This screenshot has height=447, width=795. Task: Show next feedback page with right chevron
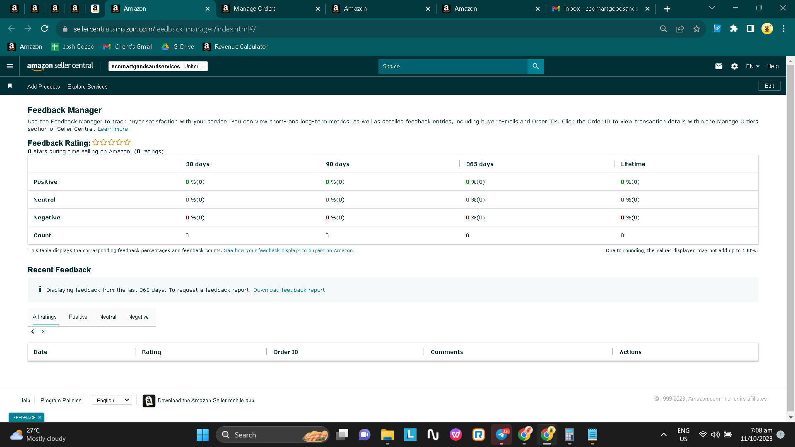pos(43,332)
